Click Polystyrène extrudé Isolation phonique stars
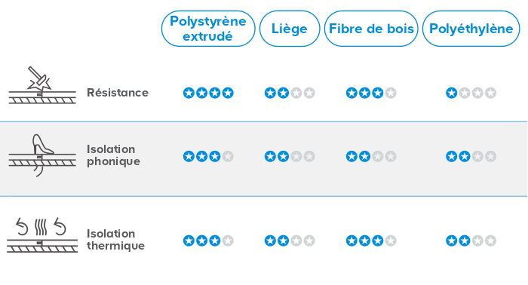Viewport: 528px width, 285px height. (208, 157)
